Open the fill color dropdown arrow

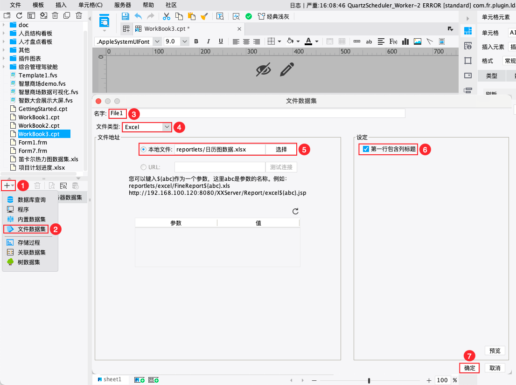click(298, 41)
